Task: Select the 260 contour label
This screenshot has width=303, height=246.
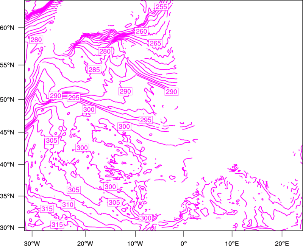Action: click(x=141, y=31)
